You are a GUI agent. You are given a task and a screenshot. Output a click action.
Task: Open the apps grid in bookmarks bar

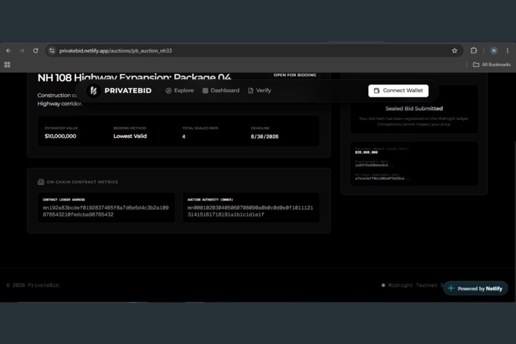point(7,65)
